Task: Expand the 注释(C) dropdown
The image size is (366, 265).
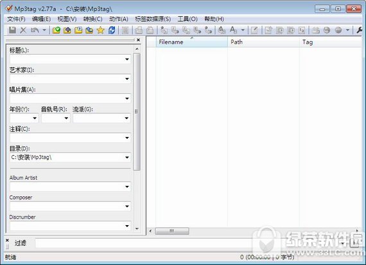Action: pos(127,138)
